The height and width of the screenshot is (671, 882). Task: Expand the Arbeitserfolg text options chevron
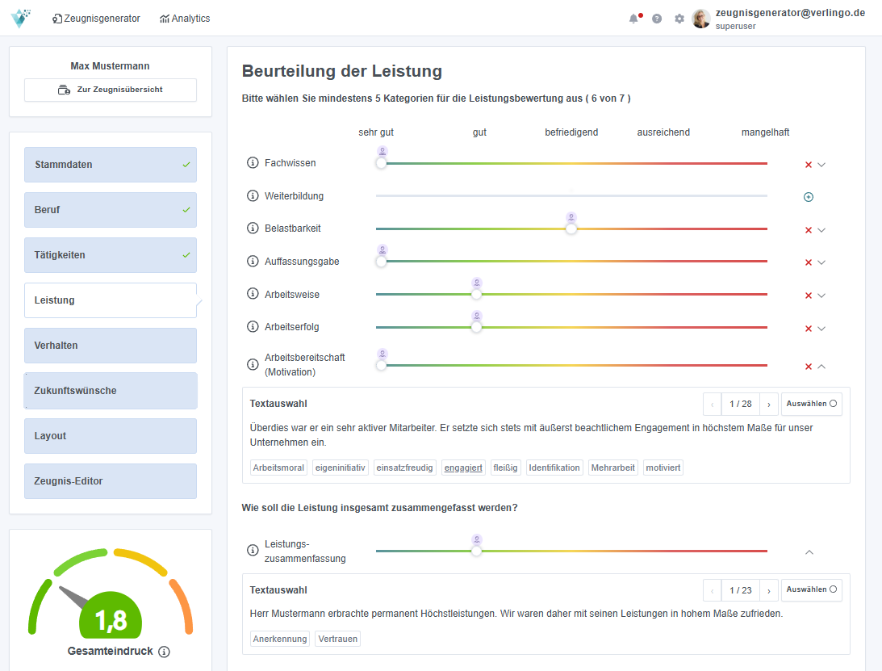[x=821, y=329]
